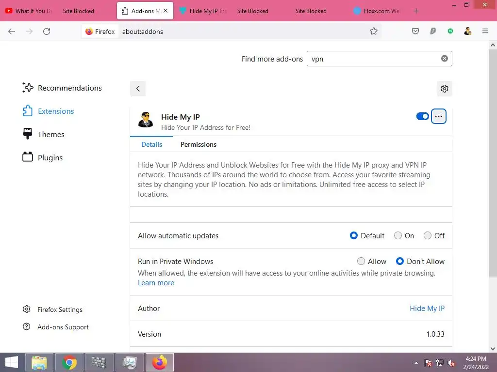The image size is (497, 372).
Task: Open the green circular extension icon
Action: pos(450,31)
